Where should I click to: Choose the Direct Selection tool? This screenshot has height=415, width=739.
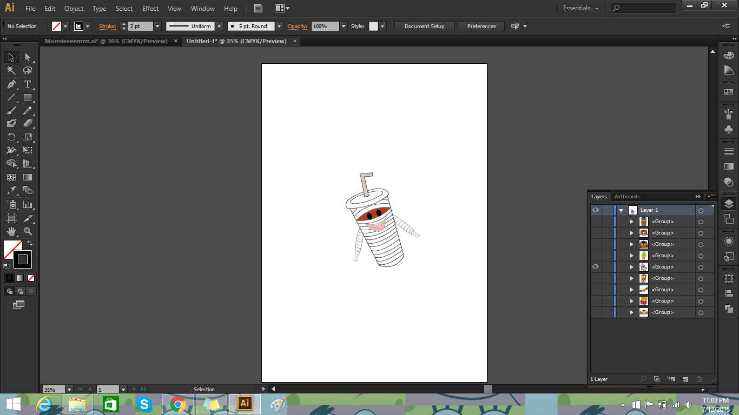point(28,57)
